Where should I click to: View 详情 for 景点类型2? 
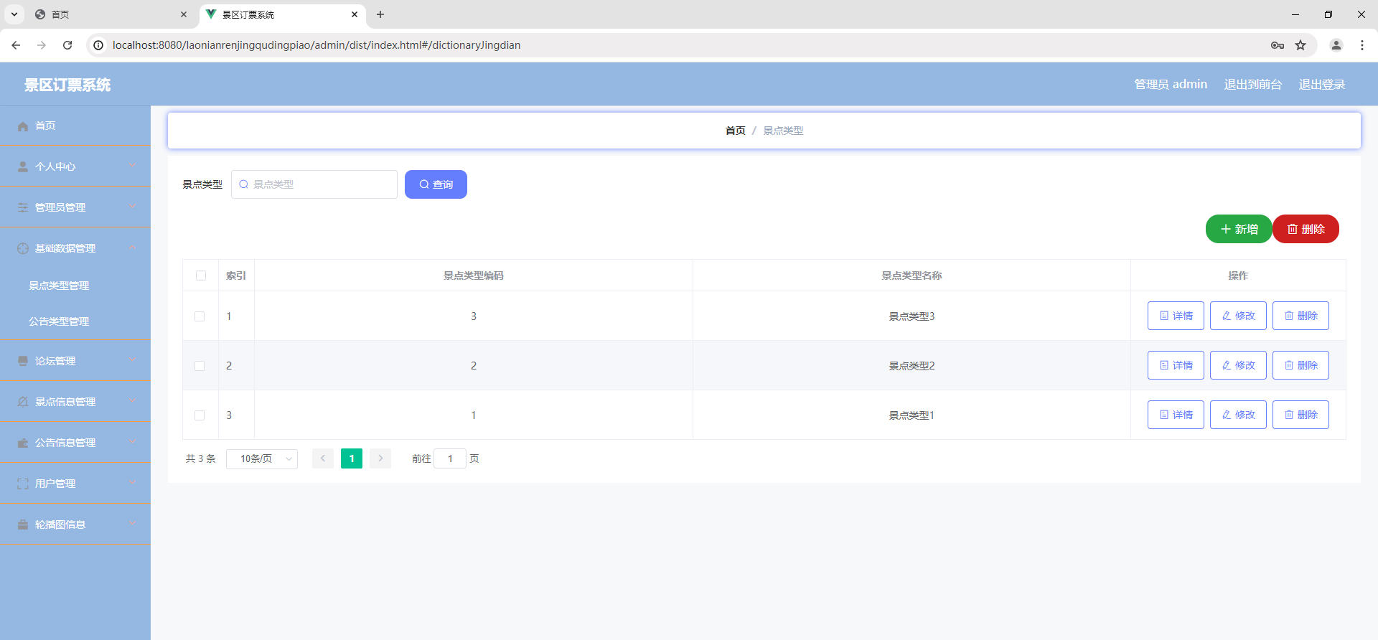(x=1176, y=365)
